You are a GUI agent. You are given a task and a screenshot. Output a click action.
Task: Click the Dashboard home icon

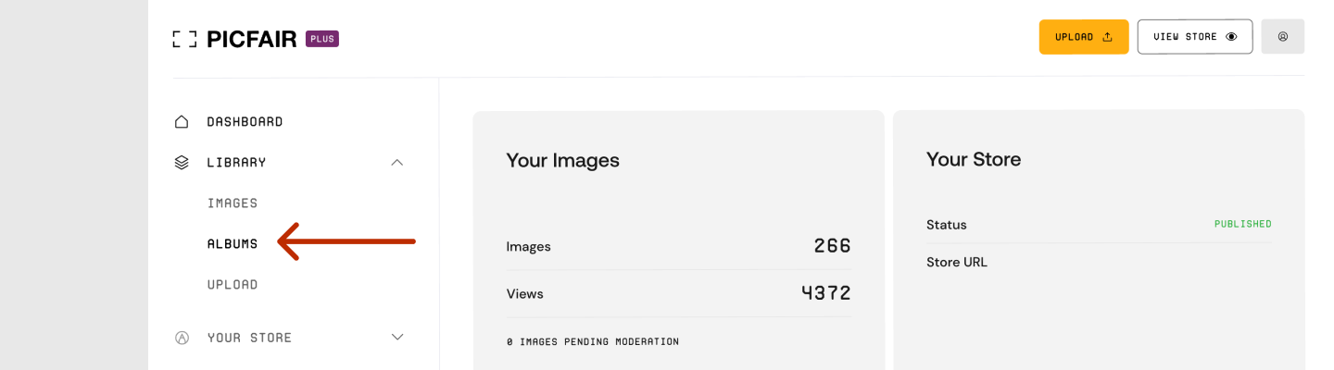(182, 121)
